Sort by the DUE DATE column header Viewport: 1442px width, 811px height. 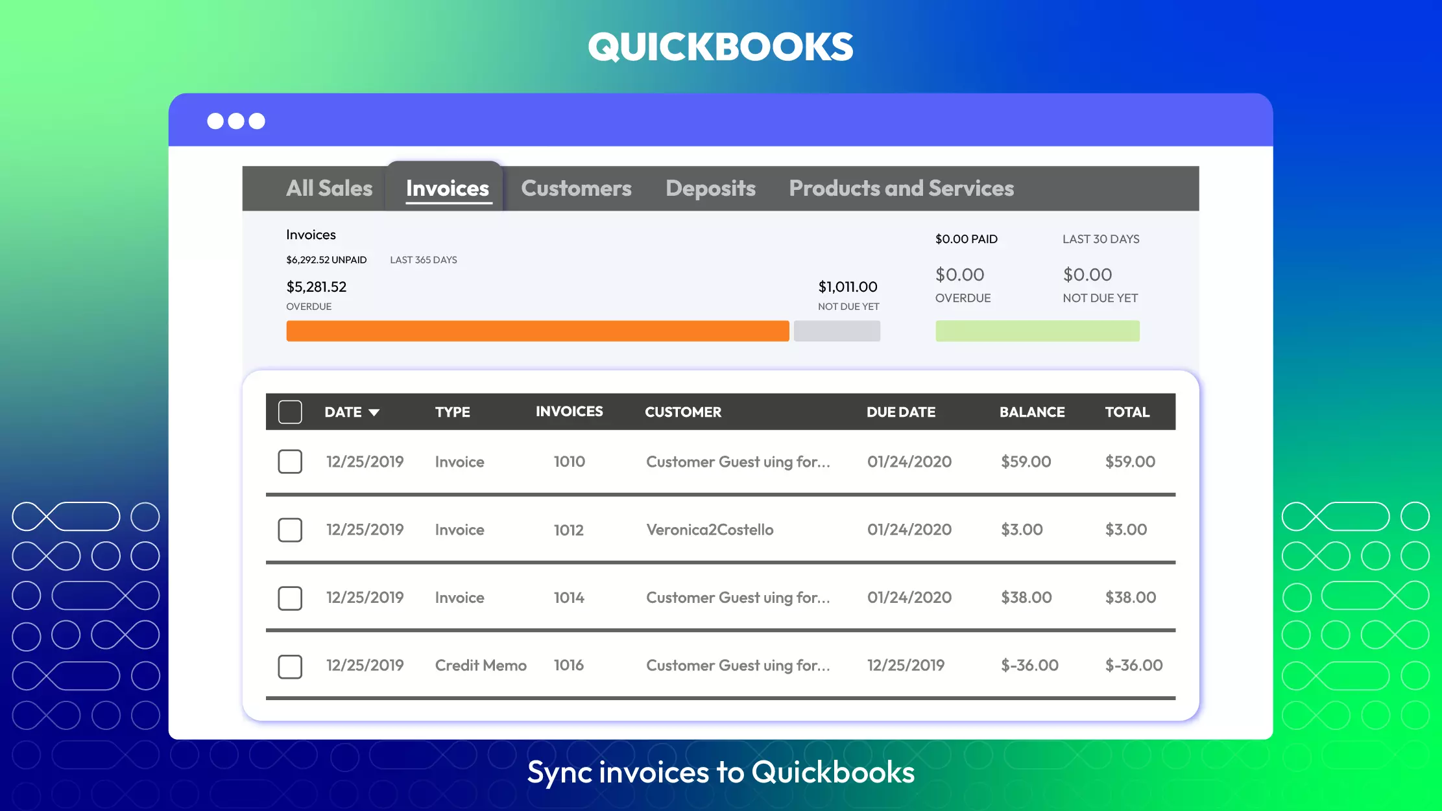(901, 412)
